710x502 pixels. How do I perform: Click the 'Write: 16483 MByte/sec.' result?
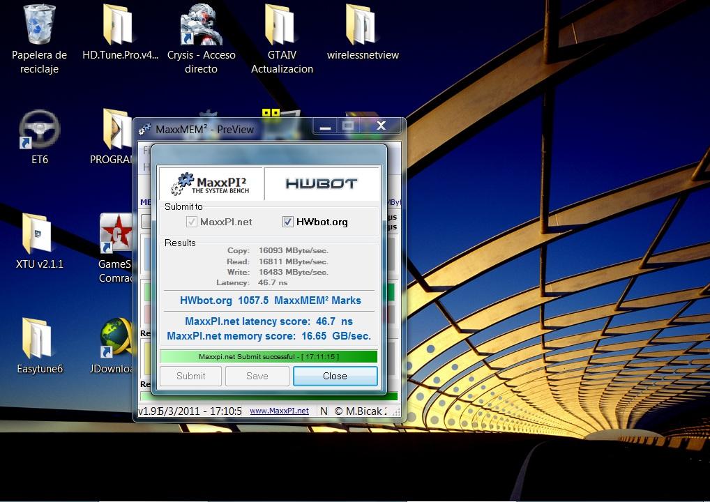pos(278,272)
